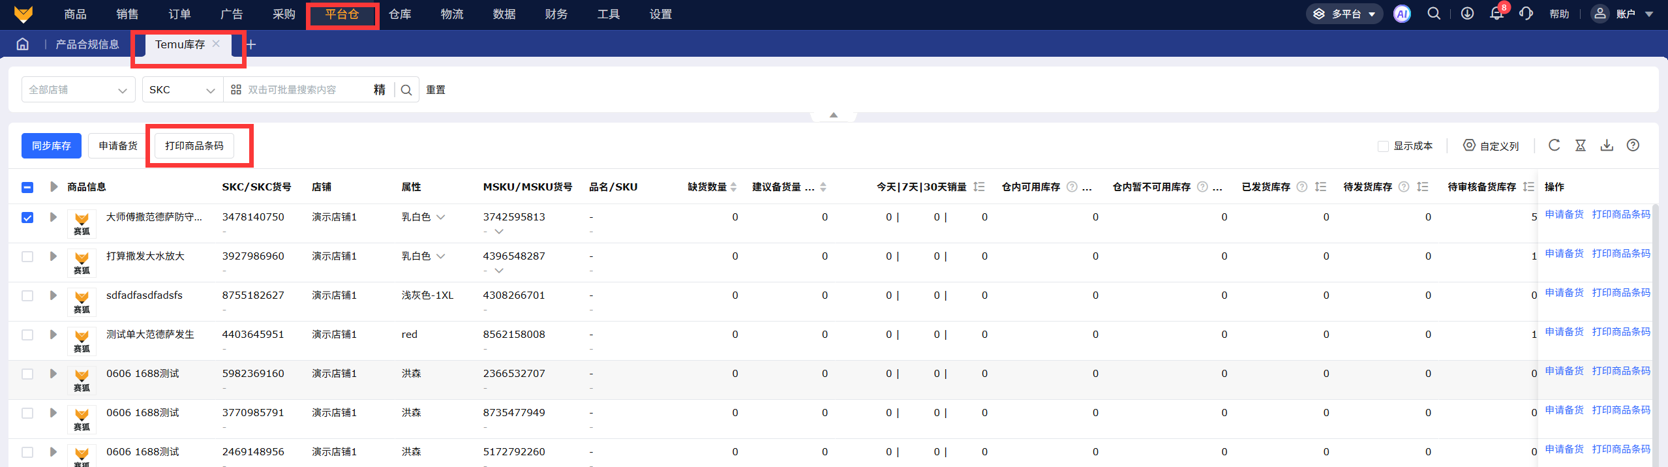
Task: Open notifications bell with badge
Action: tap(1496, 14)
